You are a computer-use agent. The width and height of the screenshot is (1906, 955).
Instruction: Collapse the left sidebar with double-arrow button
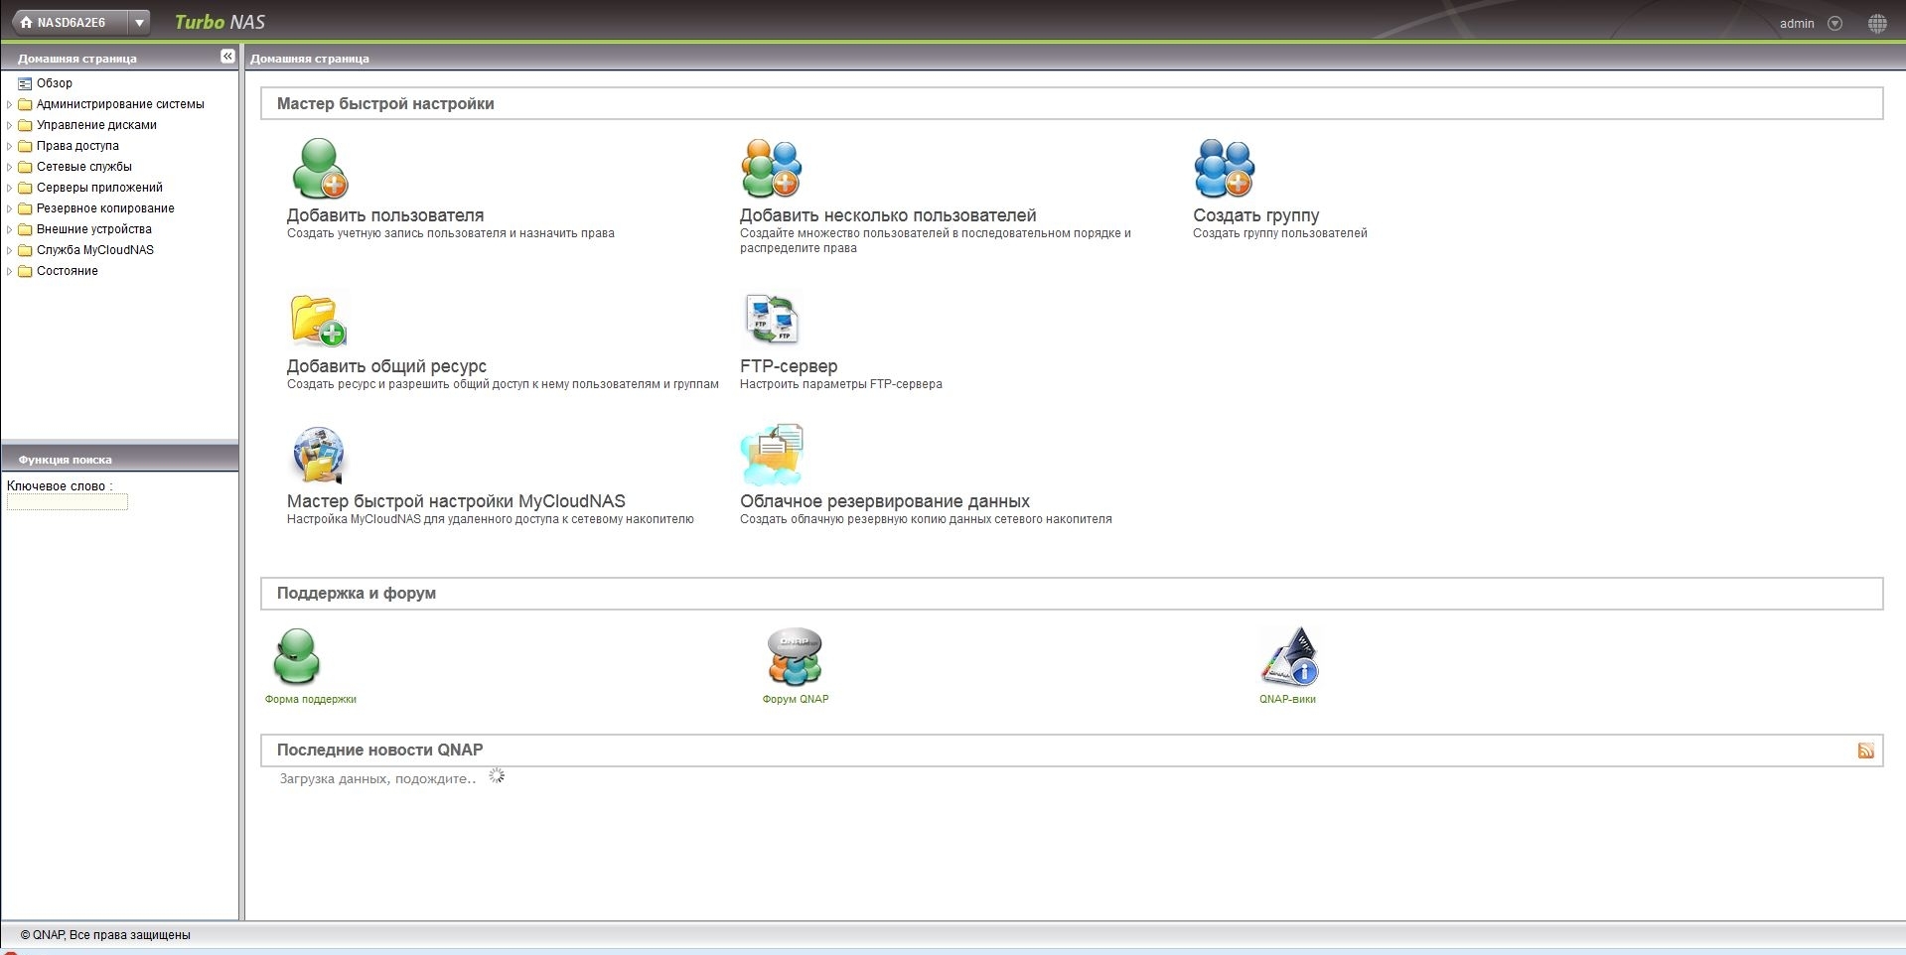coord(227,57)
